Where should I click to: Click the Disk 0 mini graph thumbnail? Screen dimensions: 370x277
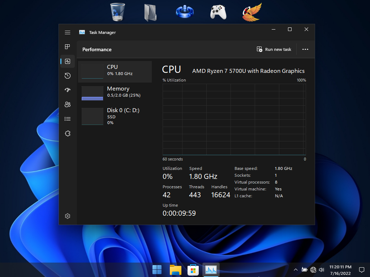[92, 116]
